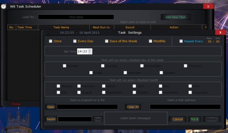Click the http address input field
Image resolution: width=228 pixels, height=133 pixels.
coord(185,107)
